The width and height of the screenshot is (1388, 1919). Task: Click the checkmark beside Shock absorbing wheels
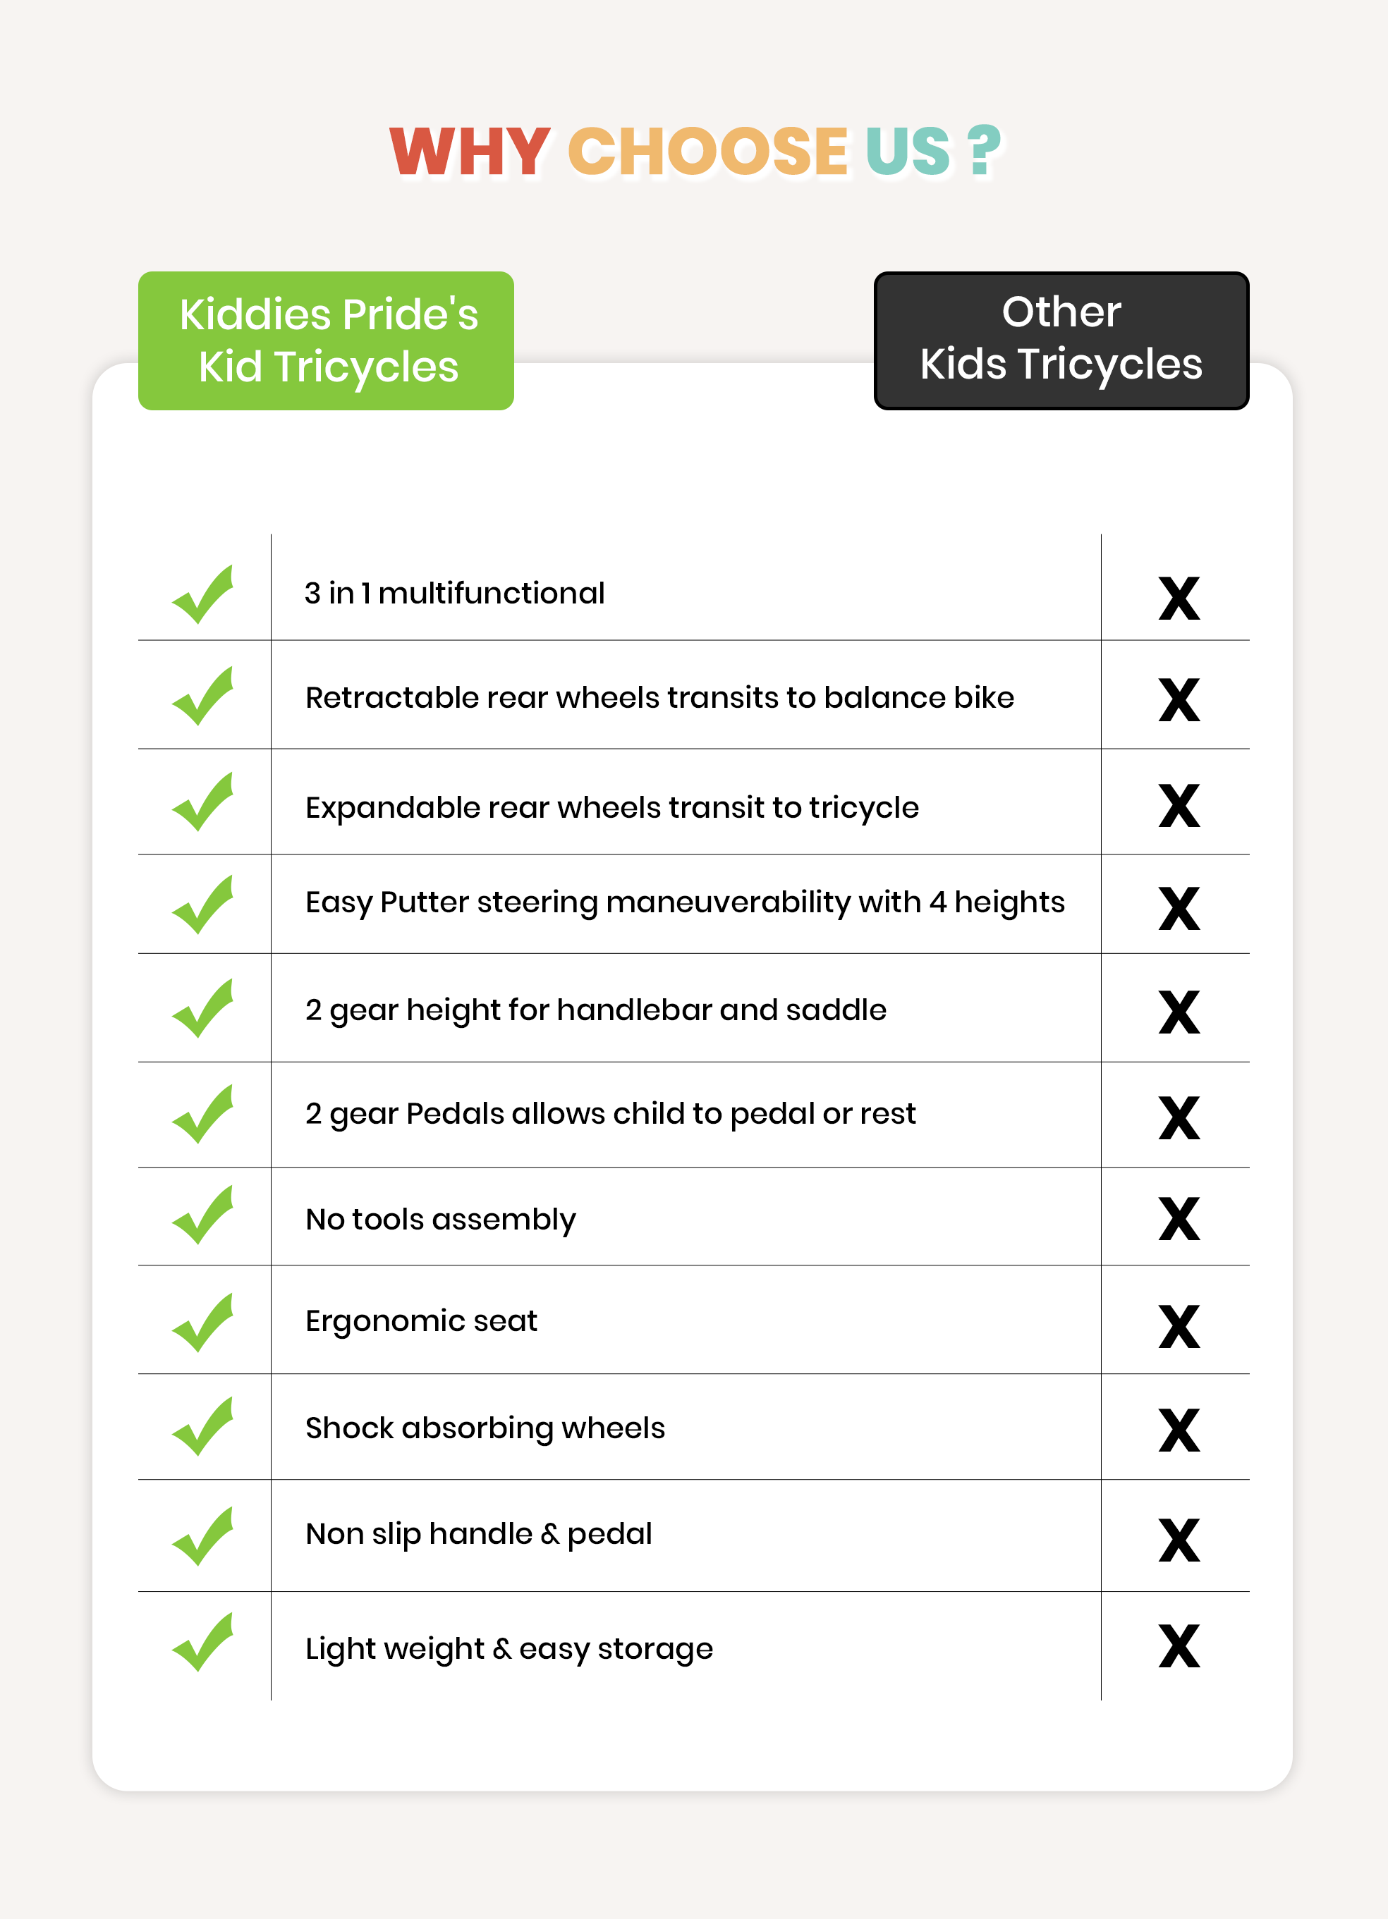pos(203,1428)
